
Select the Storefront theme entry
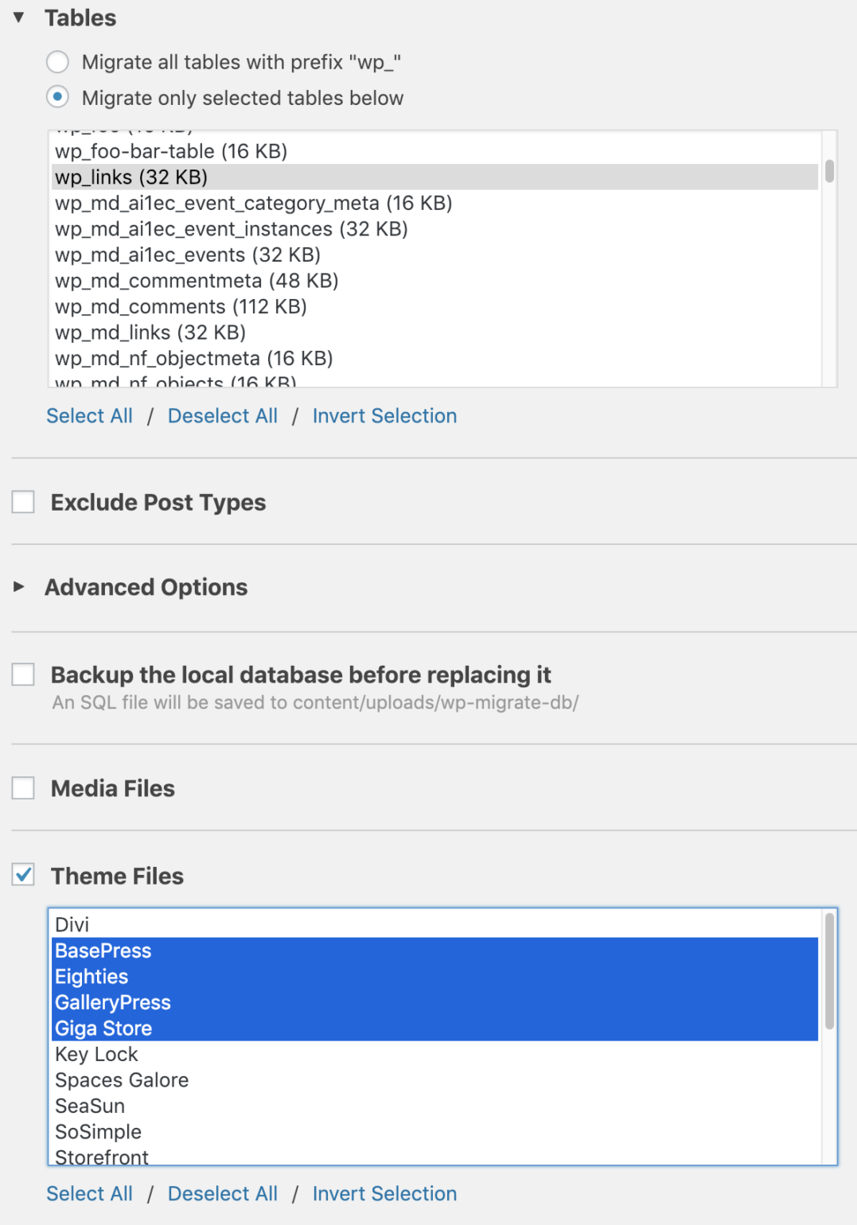coord(102,1157)
